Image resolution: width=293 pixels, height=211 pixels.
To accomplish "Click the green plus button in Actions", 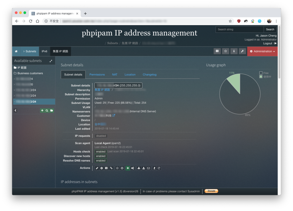I will (x=128, y=168).
